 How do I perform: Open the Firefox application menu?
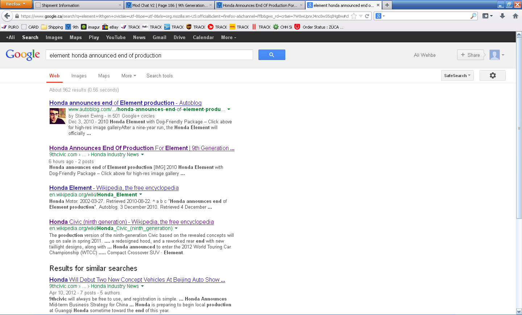tap(16, 4)
